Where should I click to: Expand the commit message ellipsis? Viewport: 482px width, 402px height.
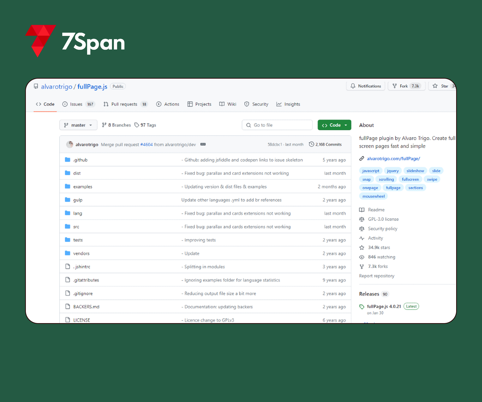[x=203, y=144]
